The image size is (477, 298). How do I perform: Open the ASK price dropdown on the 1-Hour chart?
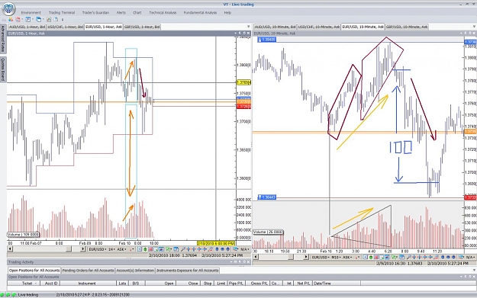pyautogui.click(x=121, y=249)
